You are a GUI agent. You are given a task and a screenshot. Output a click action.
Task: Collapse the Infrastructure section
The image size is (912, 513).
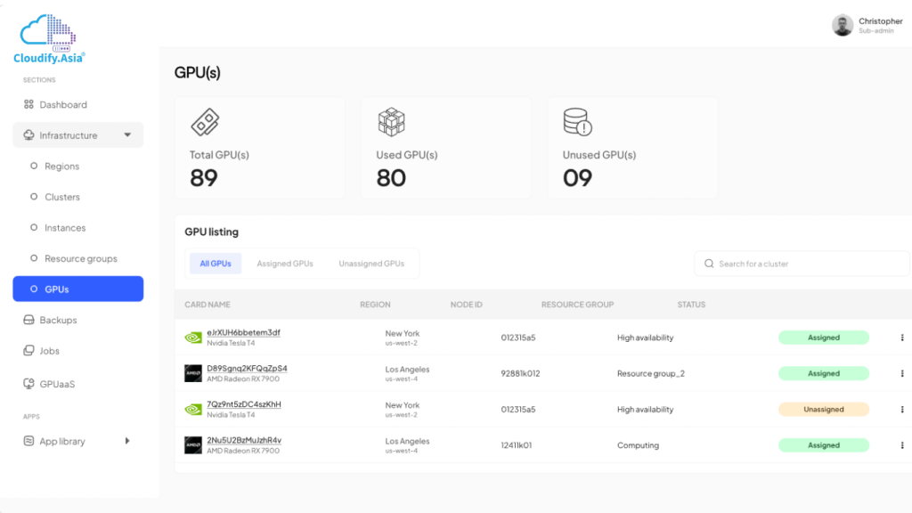pos(127,135)
